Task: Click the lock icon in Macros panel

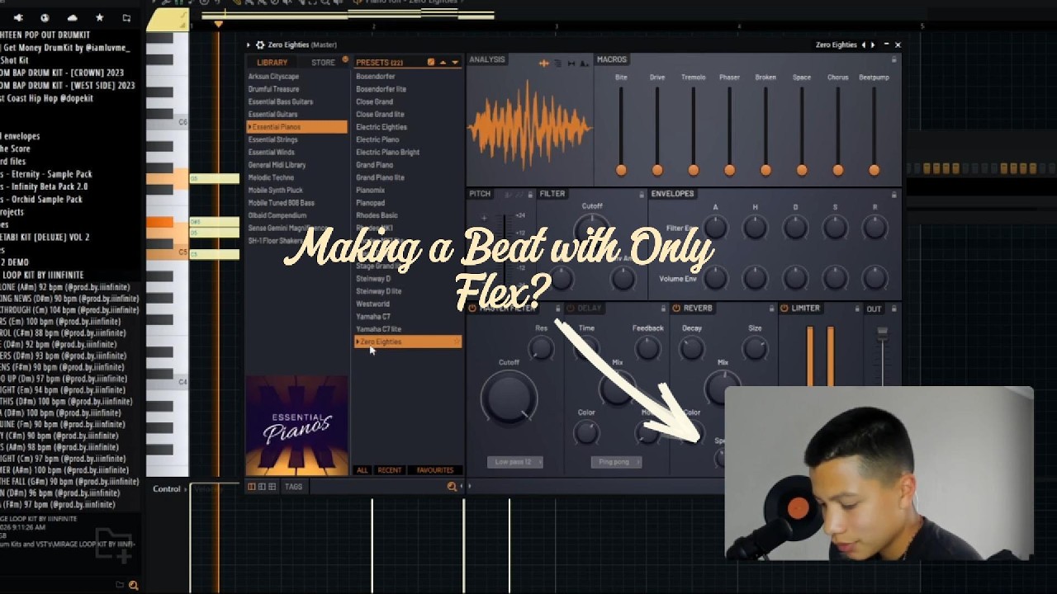Action: click(893, 60)
